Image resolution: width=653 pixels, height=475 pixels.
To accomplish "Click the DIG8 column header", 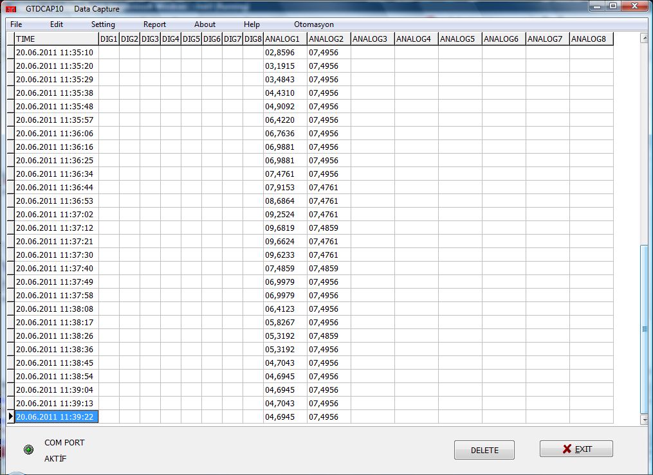I will pos(253,39).
